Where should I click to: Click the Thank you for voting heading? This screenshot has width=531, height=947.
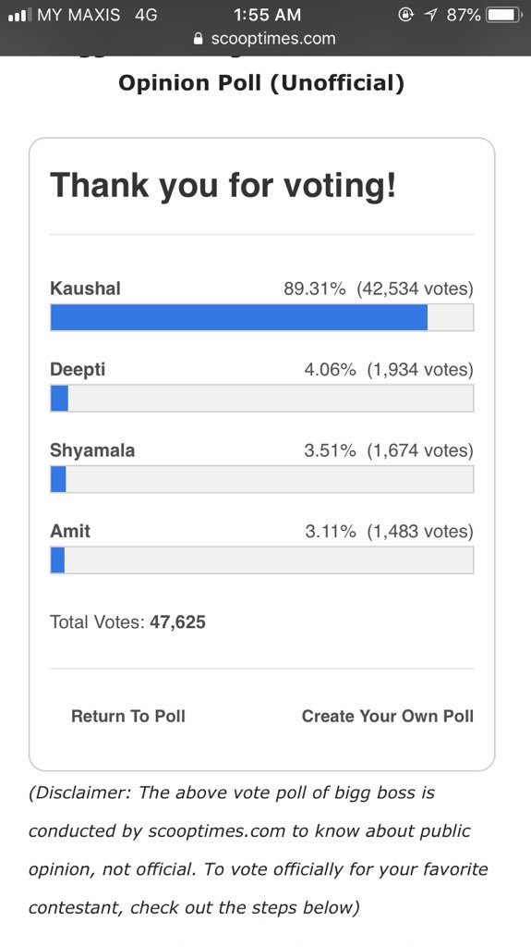point(223,185)
